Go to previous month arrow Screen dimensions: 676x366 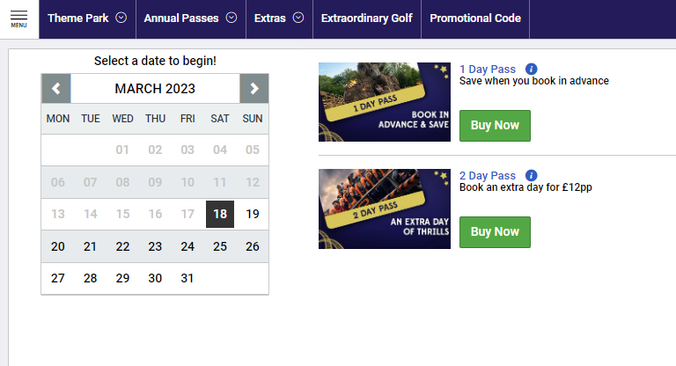coord(56,88)
